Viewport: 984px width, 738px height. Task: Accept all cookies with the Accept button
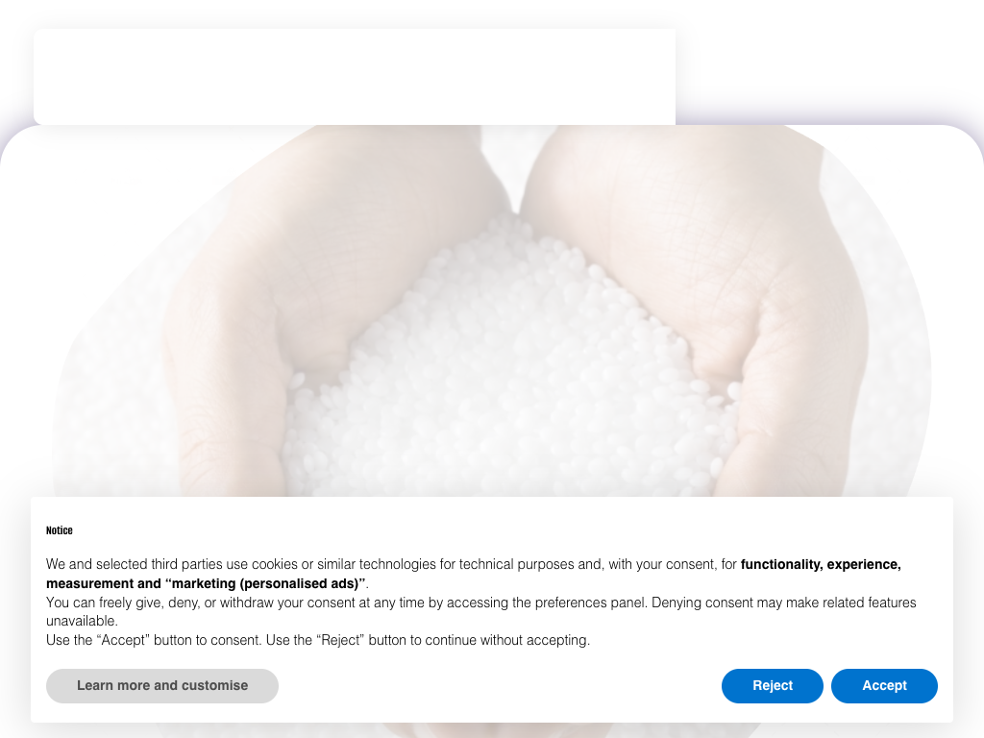[884, 685]
